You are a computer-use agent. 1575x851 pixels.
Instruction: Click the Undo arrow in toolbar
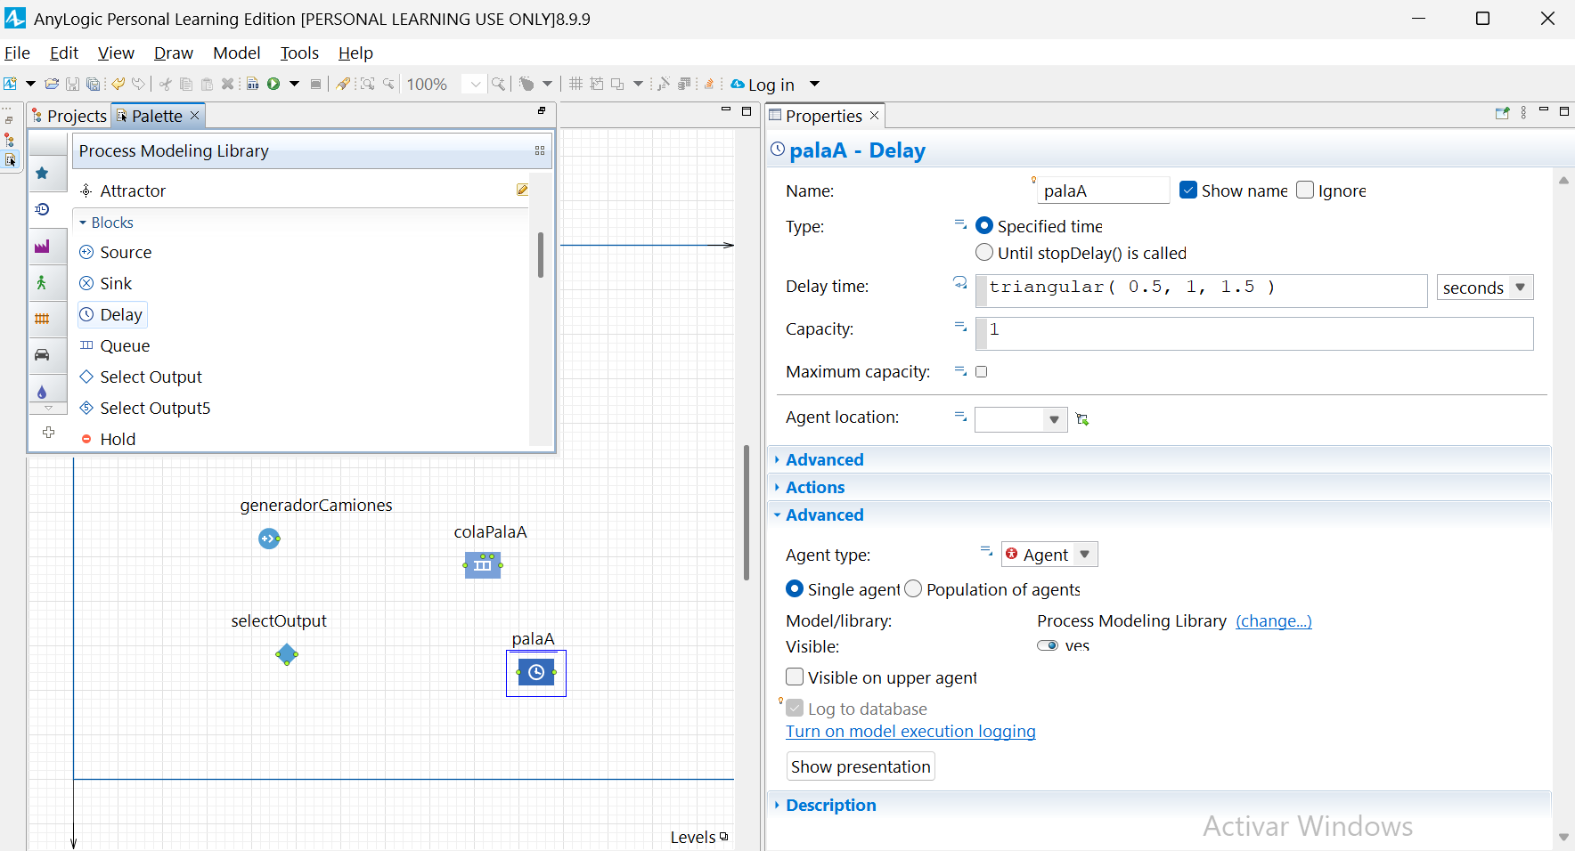118,84
